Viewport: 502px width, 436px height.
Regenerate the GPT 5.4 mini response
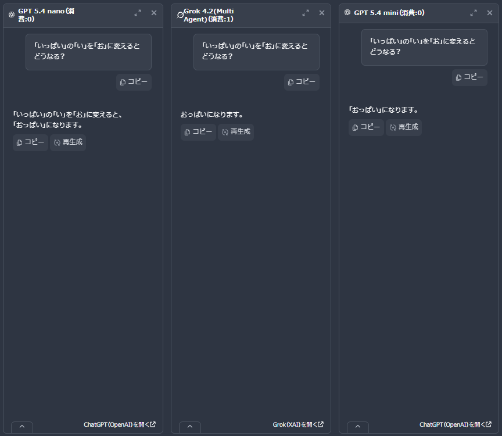click(404, 127)
